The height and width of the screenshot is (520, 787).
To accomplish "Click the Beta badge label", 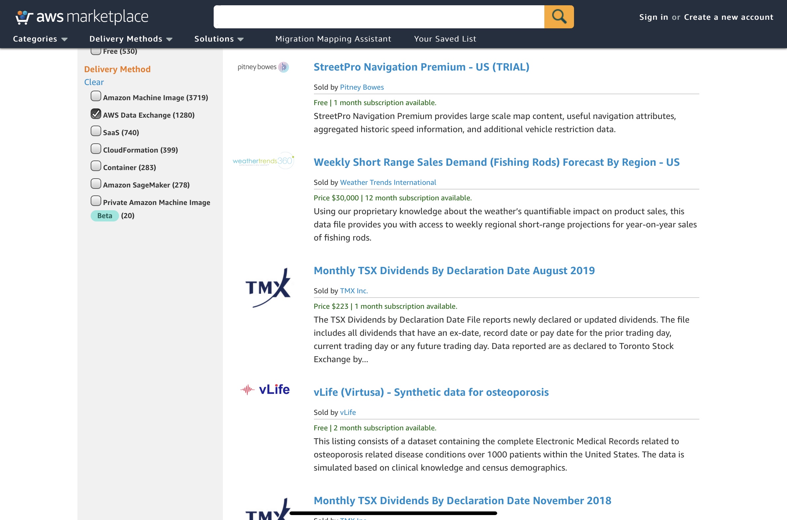I will tap(105, 216).
